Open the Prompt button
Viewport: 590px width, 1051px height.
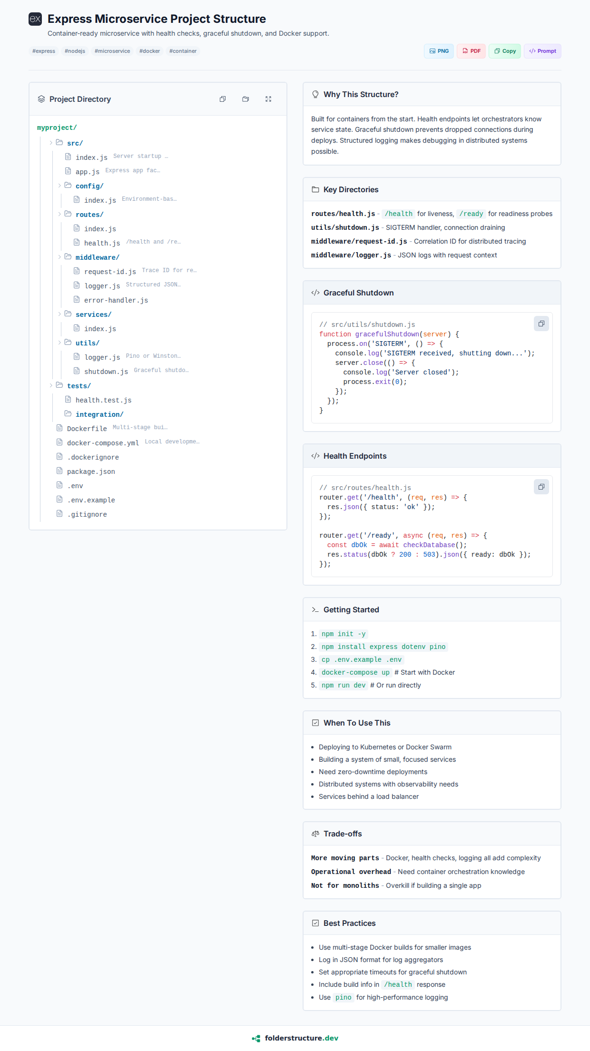[542, 51]
